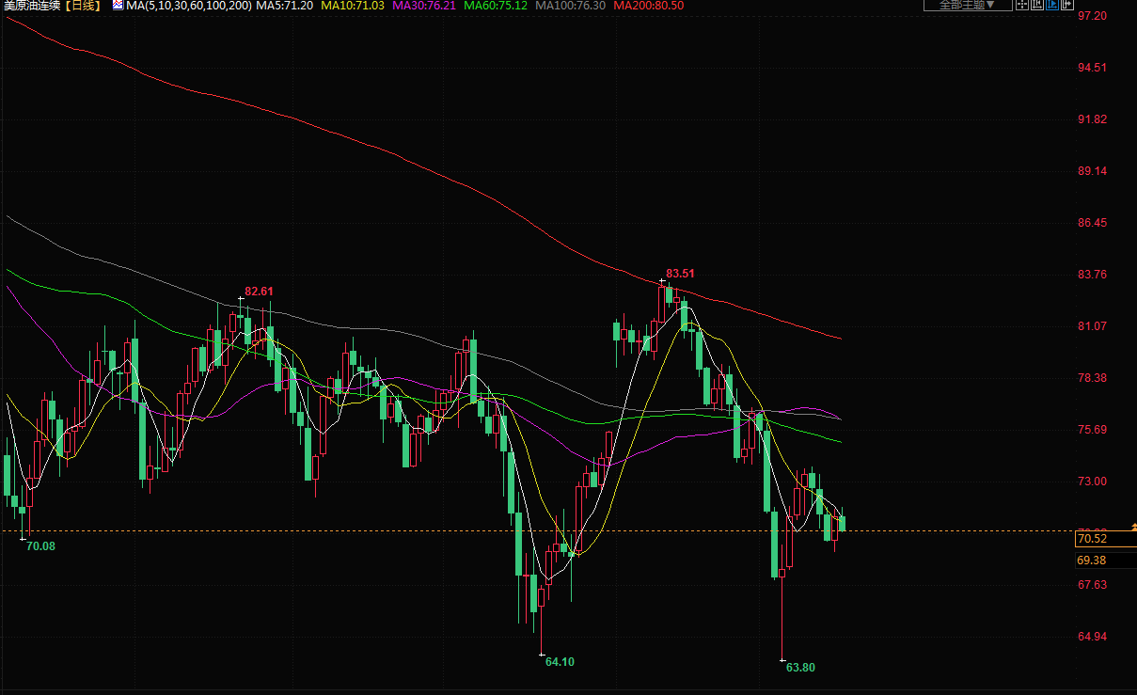Click the 73.00 price axis label
The width and height of the screenshot is (1137, 695).
click(x=1092, y=482)
